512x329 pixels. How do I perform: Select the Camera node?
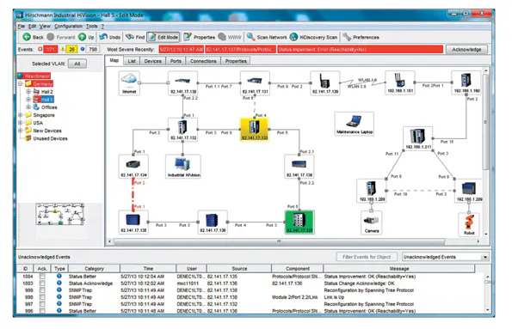pyautogui.click(x=371, y=222)
